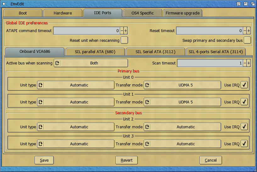Click the window depth gadget
257x172 pixels.
click(x=253, y=4)
